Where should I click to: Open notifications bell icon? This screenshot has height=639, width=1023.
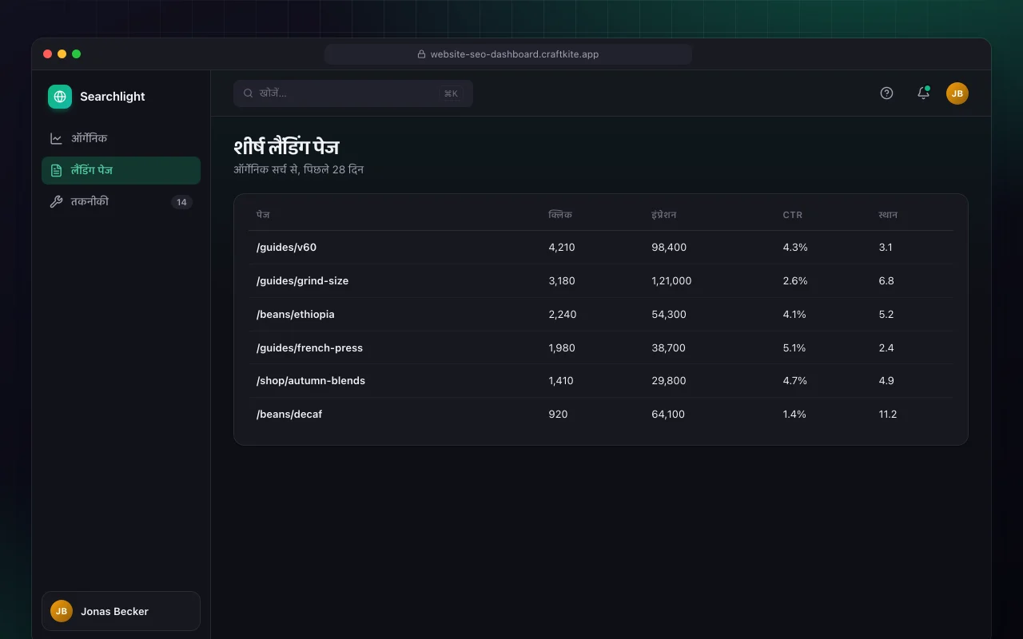click(x=923, y=93)
